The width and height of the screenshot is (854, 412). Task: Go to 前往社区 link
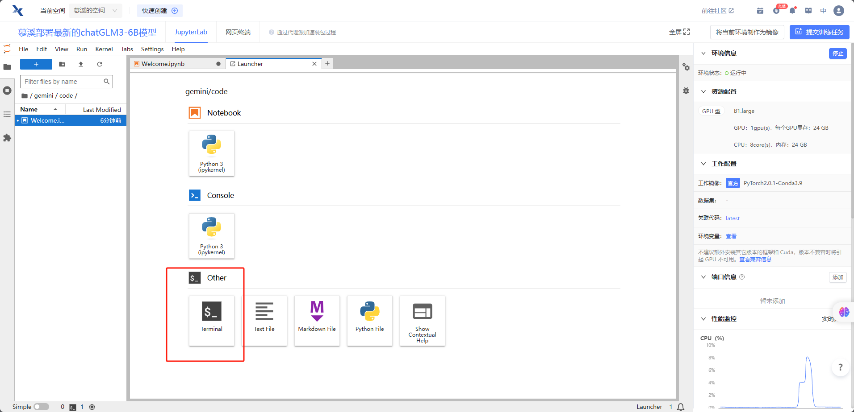tap(717, 10)
